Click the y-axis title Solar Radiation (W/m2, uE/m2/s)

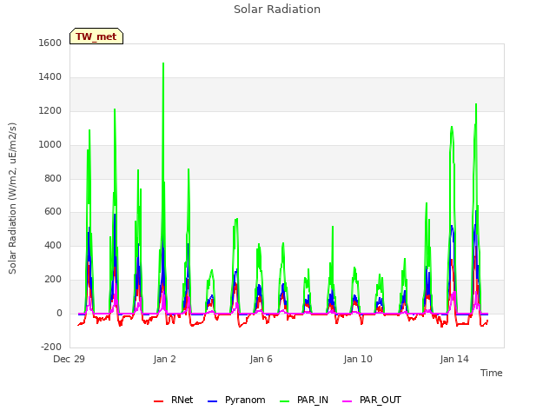click(x=12, y=198)
